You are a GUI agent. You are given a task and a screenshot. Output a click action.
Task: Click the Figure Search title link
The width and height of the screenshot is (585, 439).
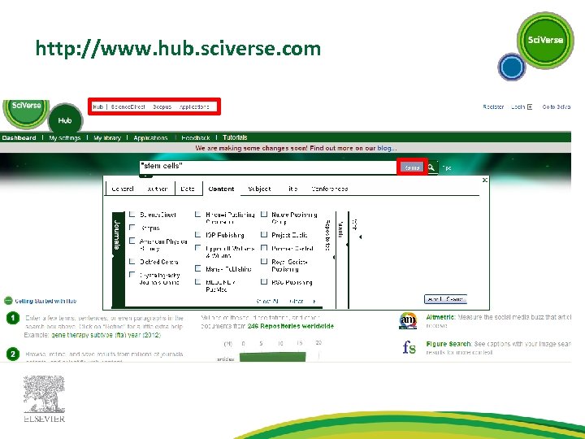449,344
